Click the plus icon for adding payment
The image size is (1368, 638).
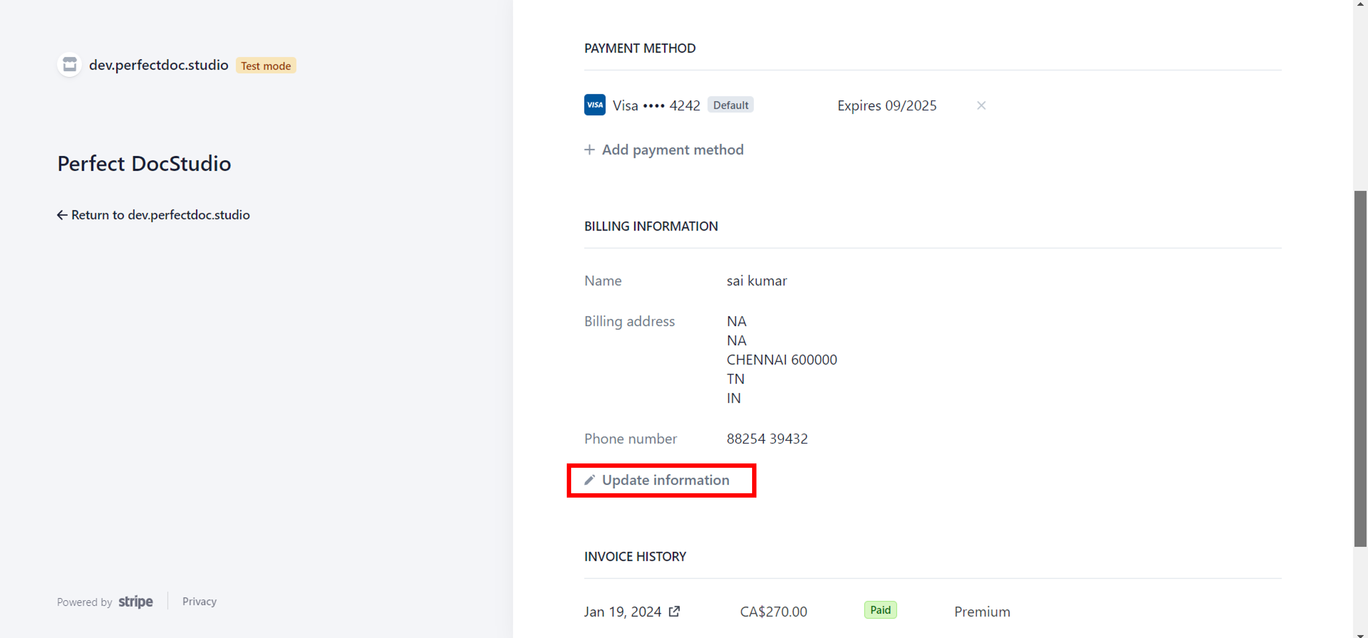coord(589,150)
